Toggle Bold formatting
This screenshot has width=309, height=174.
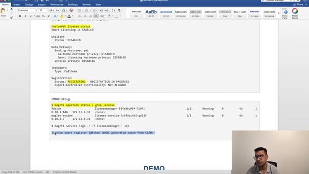[x=20, y=16]
